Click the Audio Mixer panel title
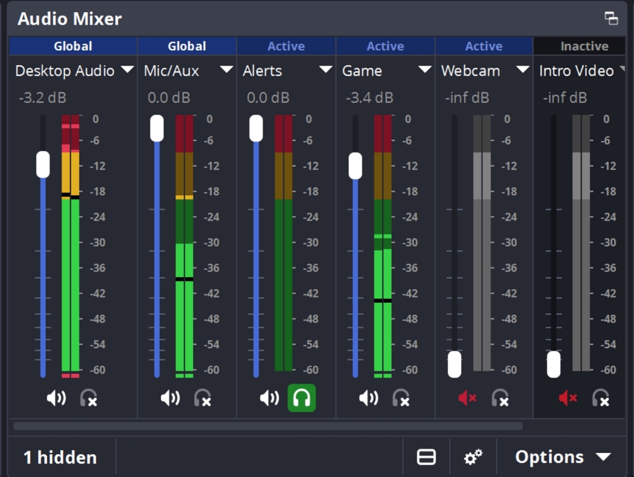The width and height of the screenshot is (634, 477). tap(69, 19)
